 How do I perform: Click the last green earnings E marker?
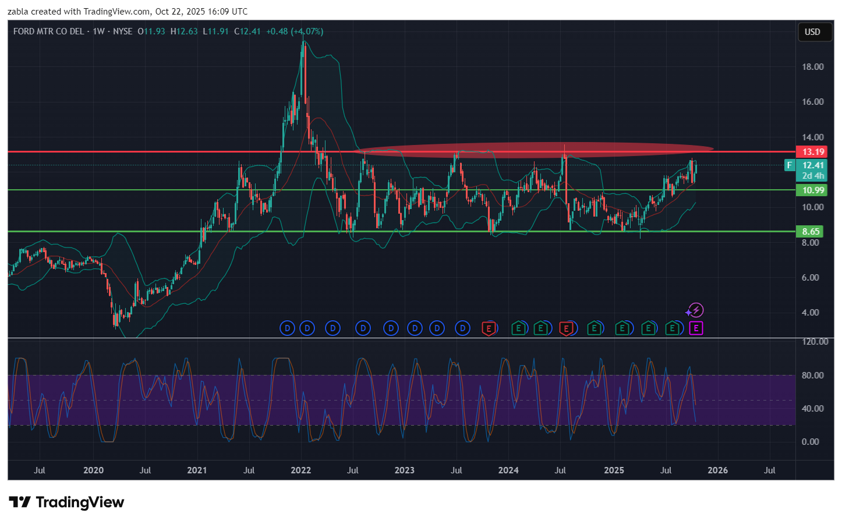click(x=673, y=328)
